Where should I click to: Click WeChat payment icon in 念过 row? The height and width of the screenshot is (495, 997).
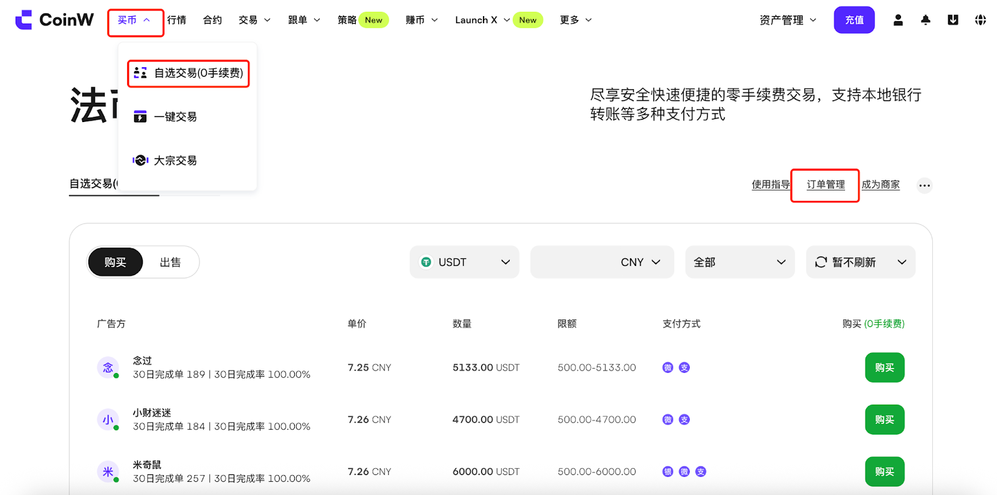tap(667, 367)
